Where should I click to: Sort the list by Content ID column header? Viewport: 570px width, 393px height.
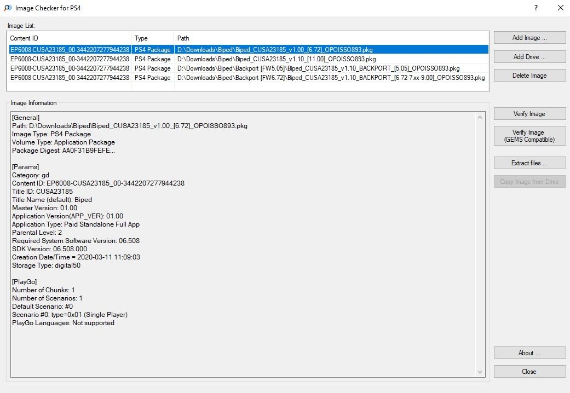[x=69, y=38]
